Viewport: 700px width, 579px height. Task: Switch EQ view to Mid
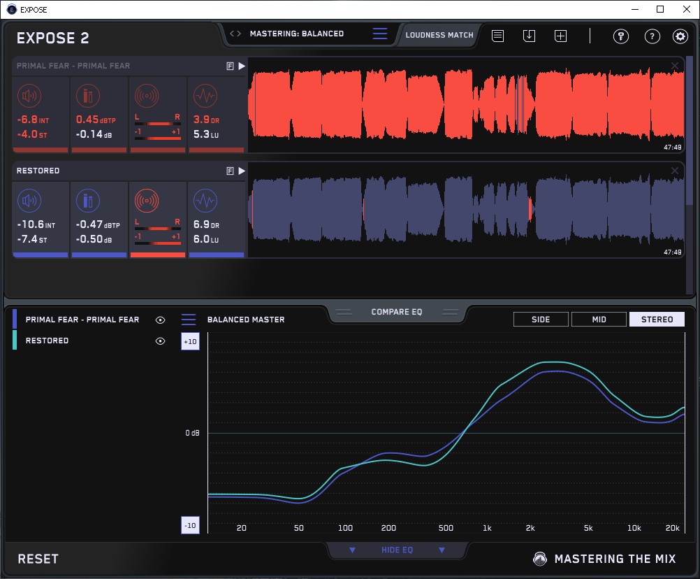coord(599,320)
